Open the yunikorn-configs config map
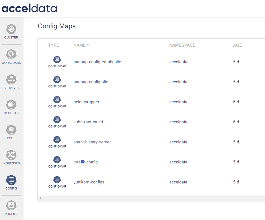Viewport: 265px width, 220px height. [x=89, y=182]
